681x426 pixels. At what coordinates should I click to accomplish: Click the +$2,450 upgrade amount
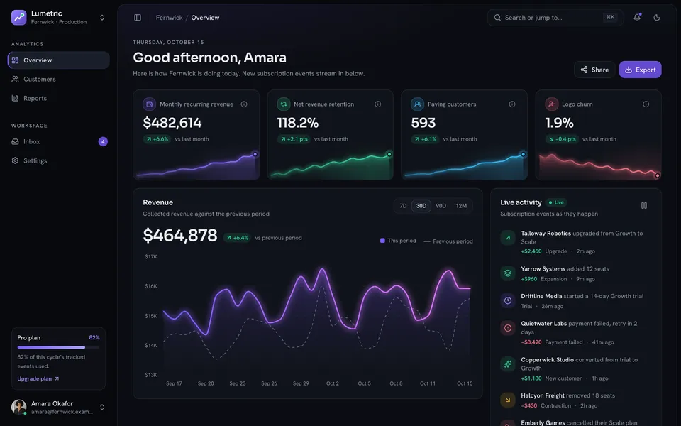[531, 251]
